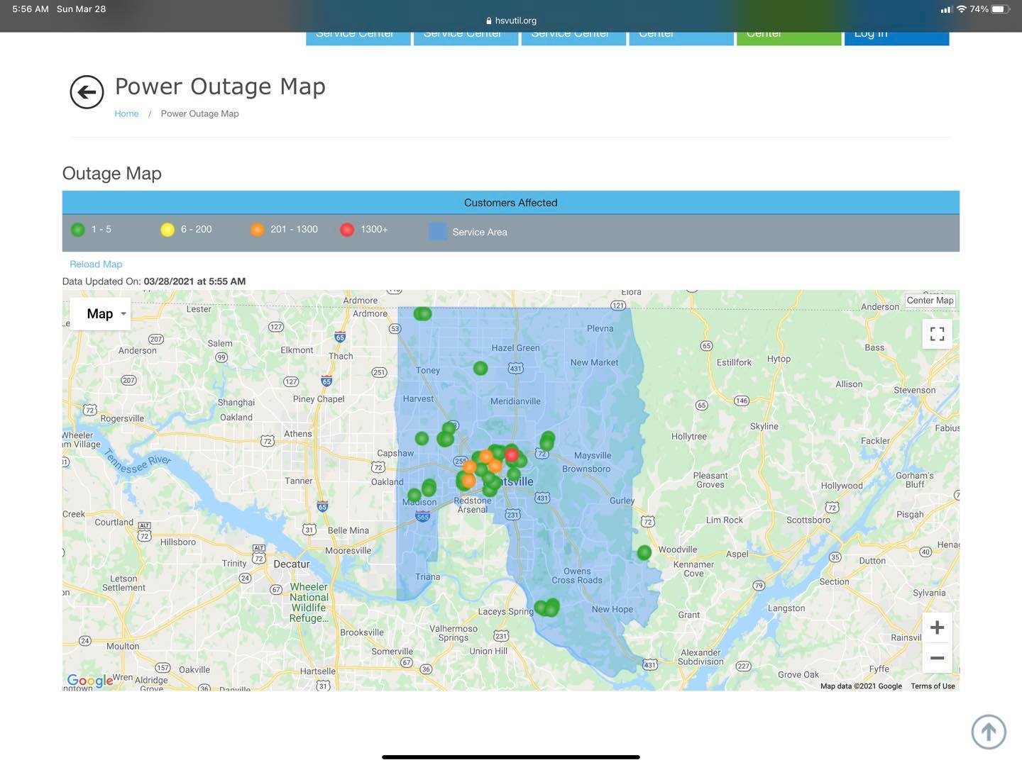
Task: Click the Center Map button
Action: click(x=930, y=301)
